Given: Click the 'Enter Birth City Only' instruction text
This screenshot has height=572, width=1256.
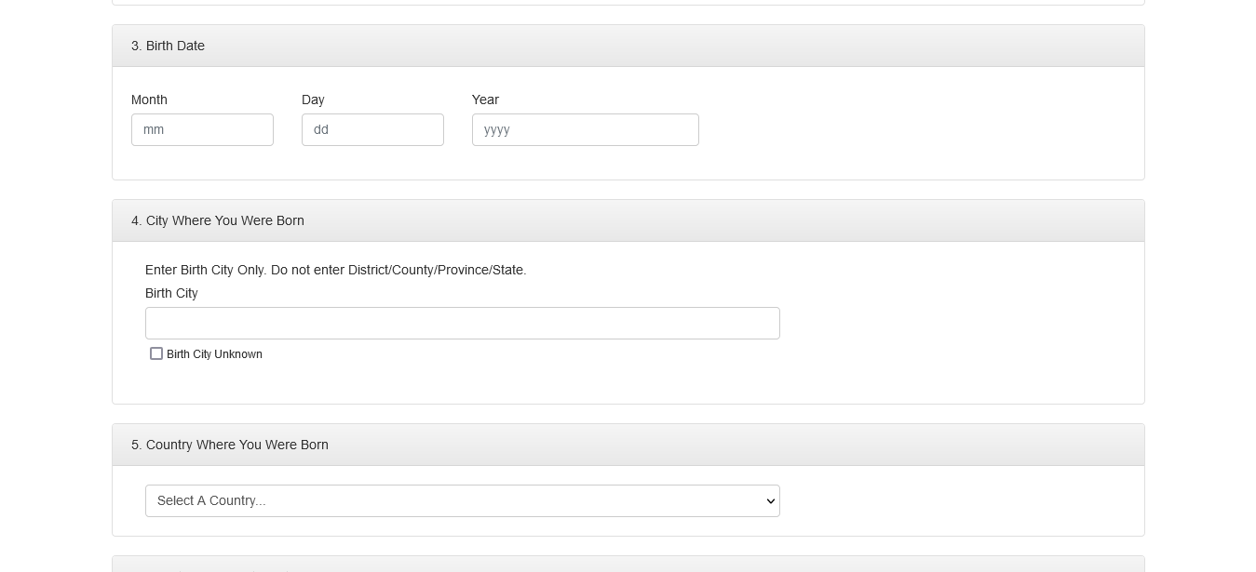Looking at the screenshot, I should pos(335,270).
